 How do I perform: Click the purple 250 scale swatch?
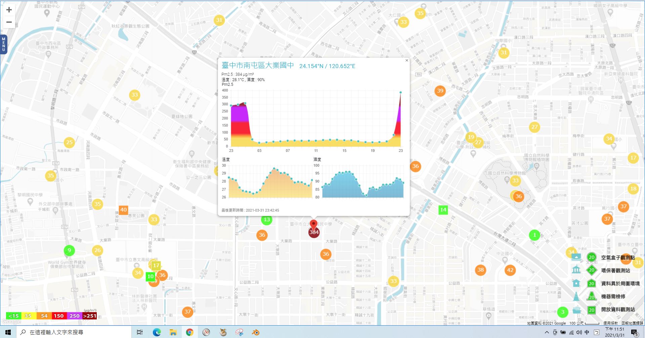click(74, 316)
